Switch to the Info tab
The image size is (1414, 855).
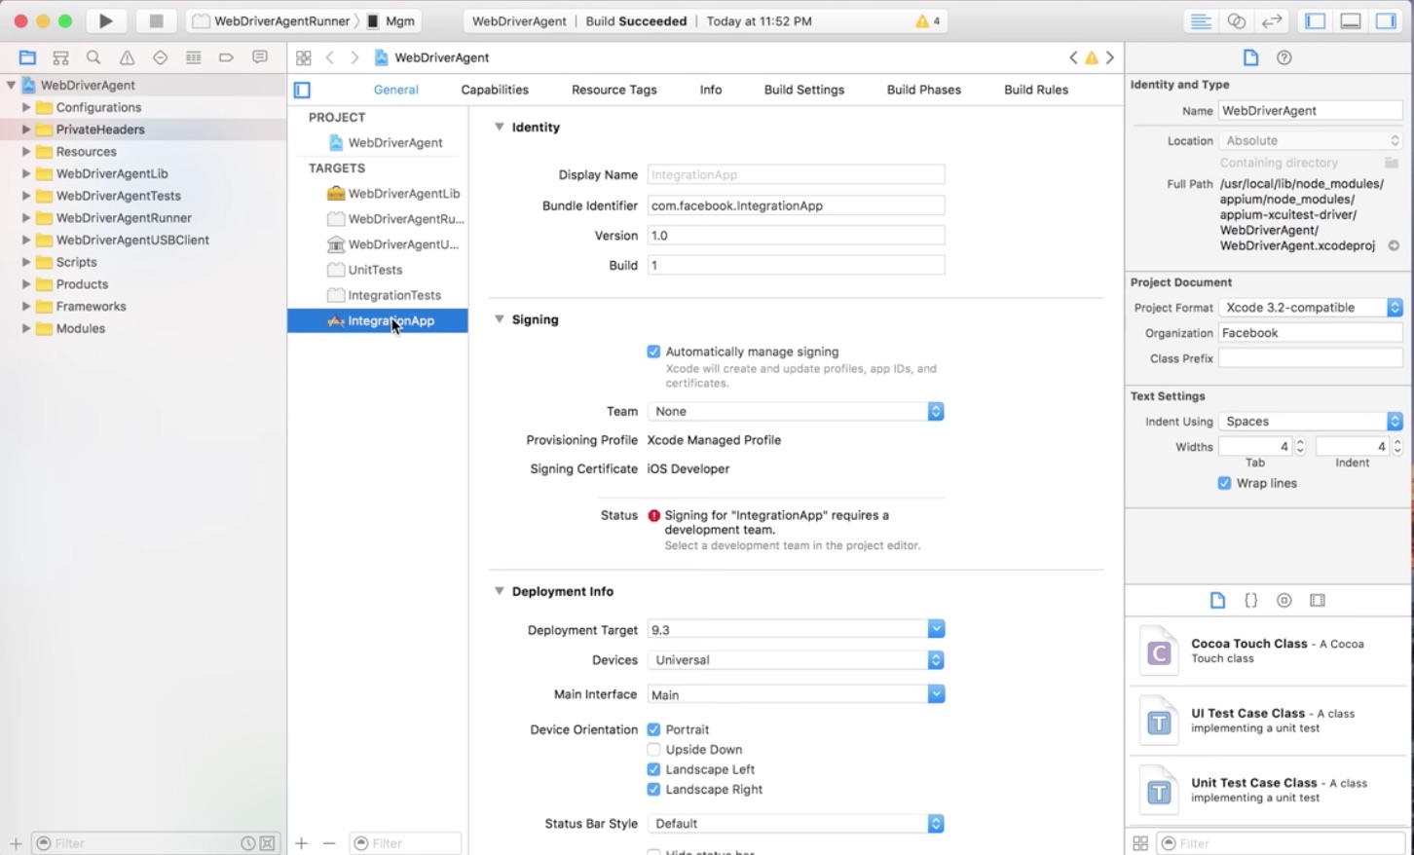coord(711,90)
